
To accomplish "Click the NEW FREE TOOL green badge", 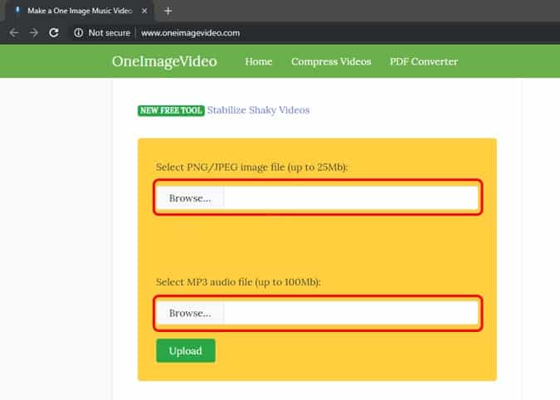I will (171, 110).
